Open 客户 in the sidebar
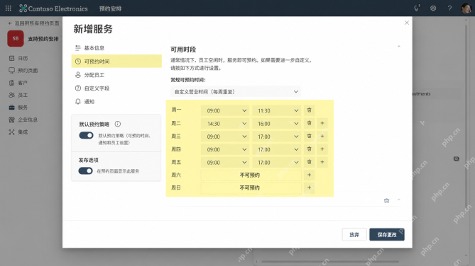This screenshot has height=266, width=475. [x=18, y=83]
